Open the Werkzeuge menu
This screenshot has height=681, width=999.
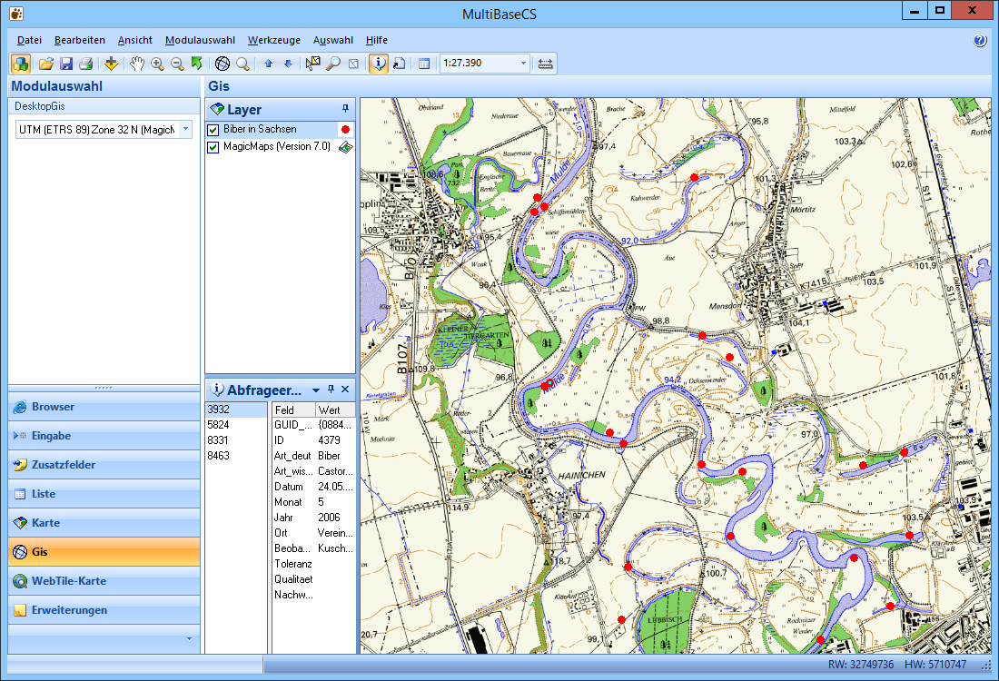(x=274, y=40)
